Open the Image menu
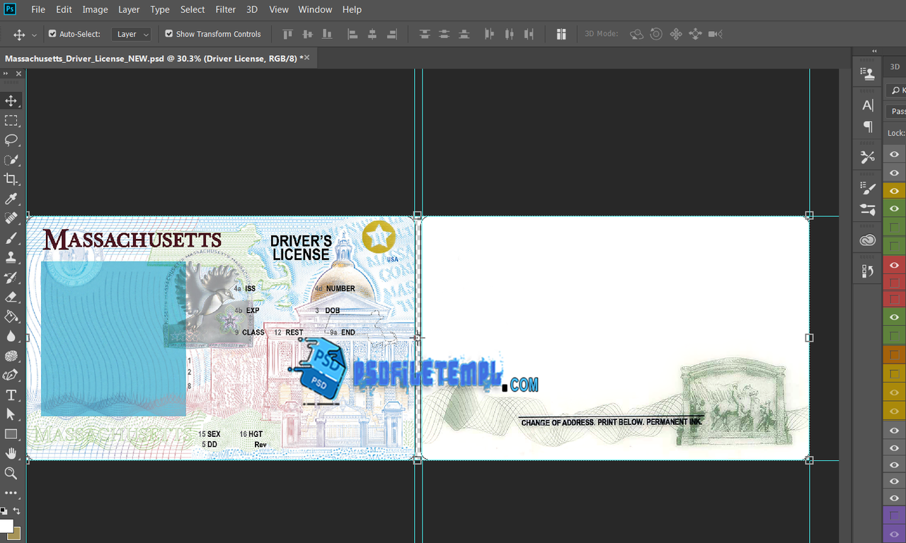Image resolution: width=906 pixels, height=543 pixels. click(x=95, y=9)
